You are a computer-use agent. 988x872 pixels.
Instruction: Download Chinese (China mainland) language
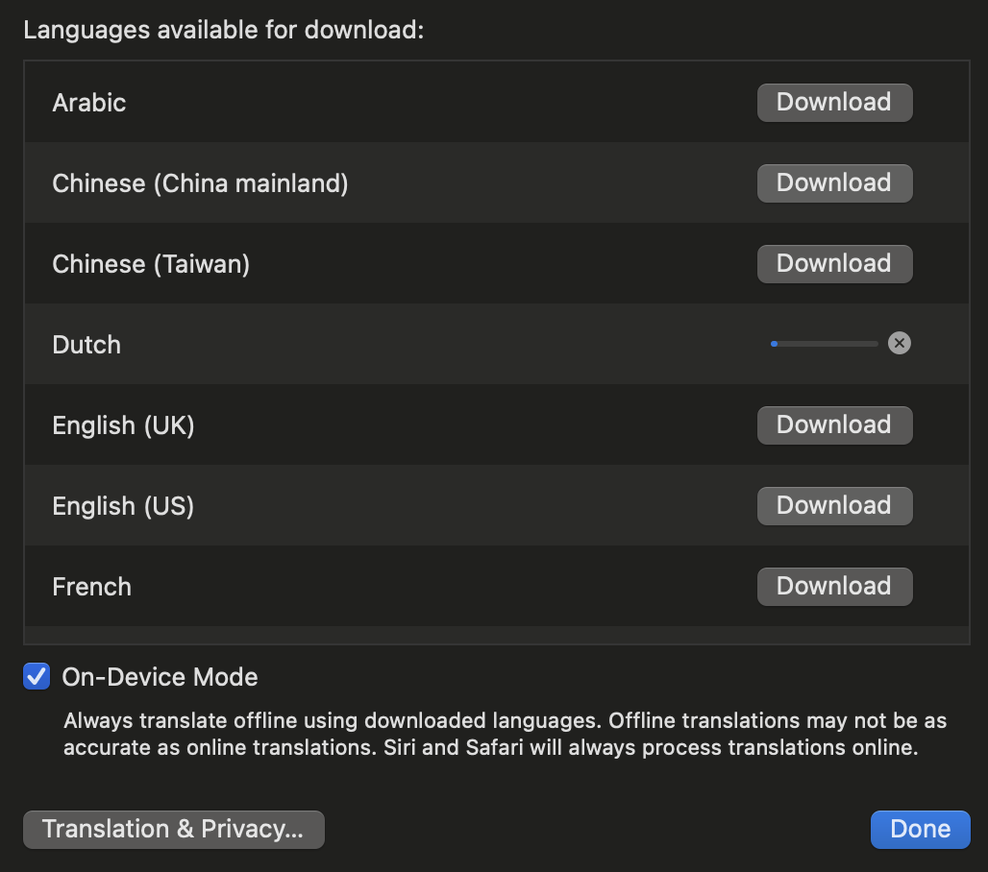pyautogui.click(x=834, y=183)
